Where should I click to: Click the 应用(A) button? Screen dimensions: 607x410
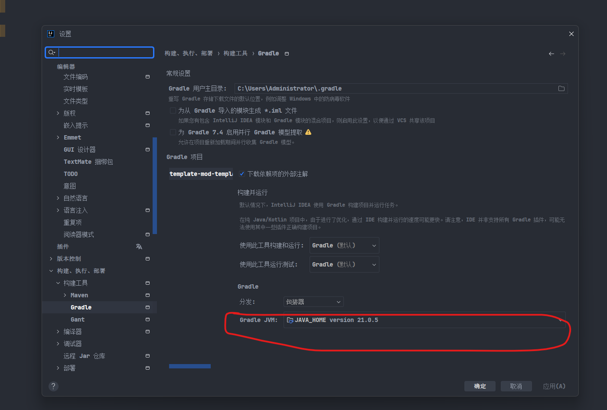554,386
